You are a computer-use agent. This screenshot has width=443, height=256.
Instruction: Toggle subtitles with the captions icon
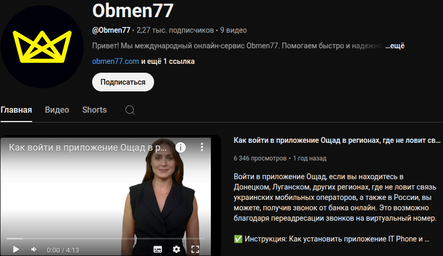[158, 250]
